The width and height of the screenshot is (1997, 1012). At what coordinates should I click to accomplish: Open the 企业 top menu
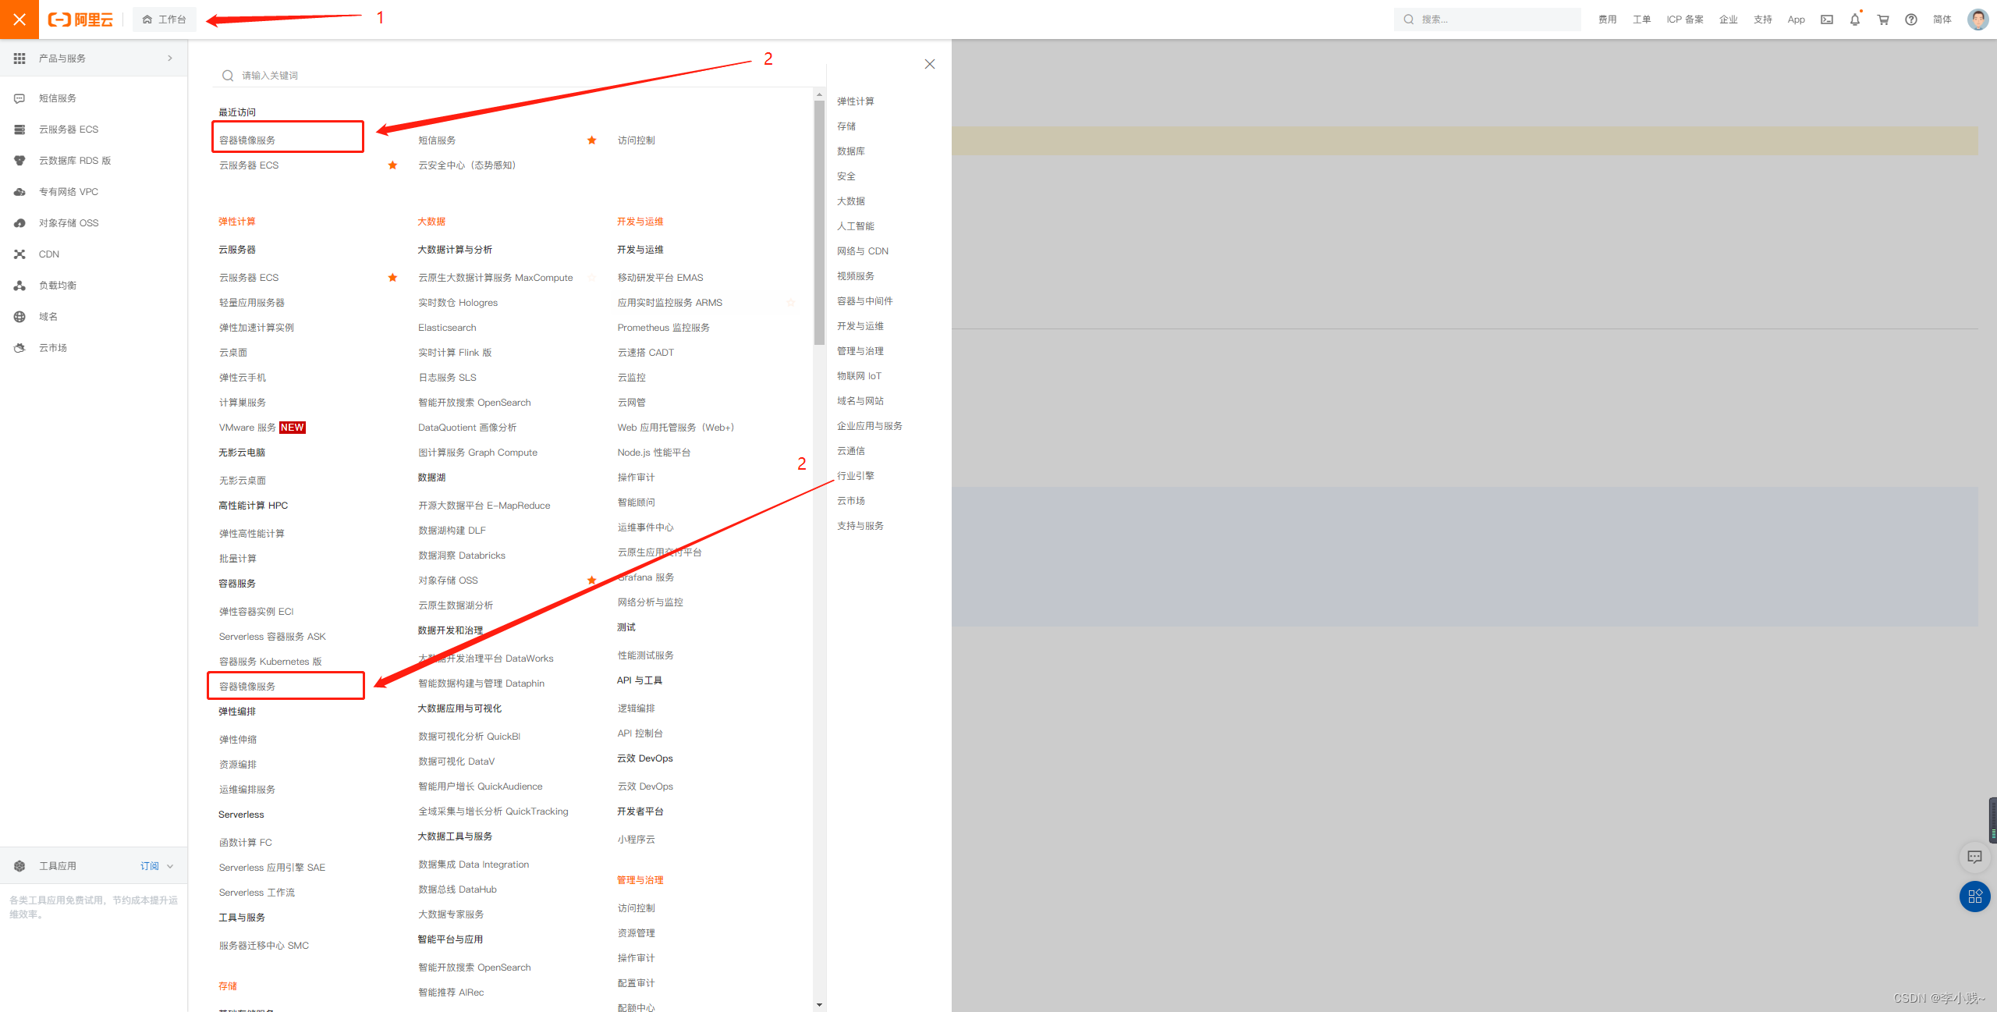pos(1729,20)
